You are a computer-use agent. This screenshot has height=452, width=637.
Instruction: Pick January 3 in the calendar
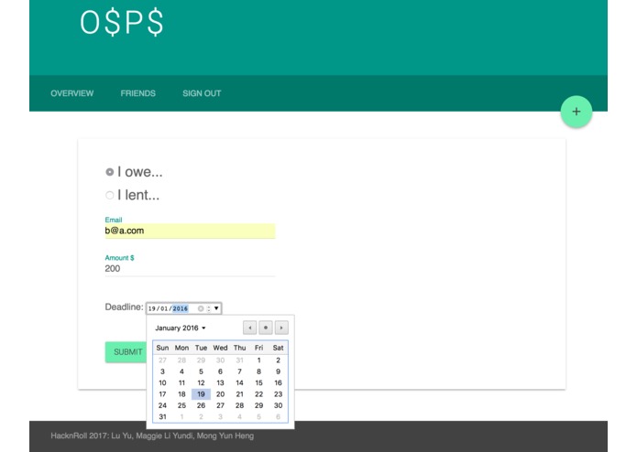[x=162, y=371]
